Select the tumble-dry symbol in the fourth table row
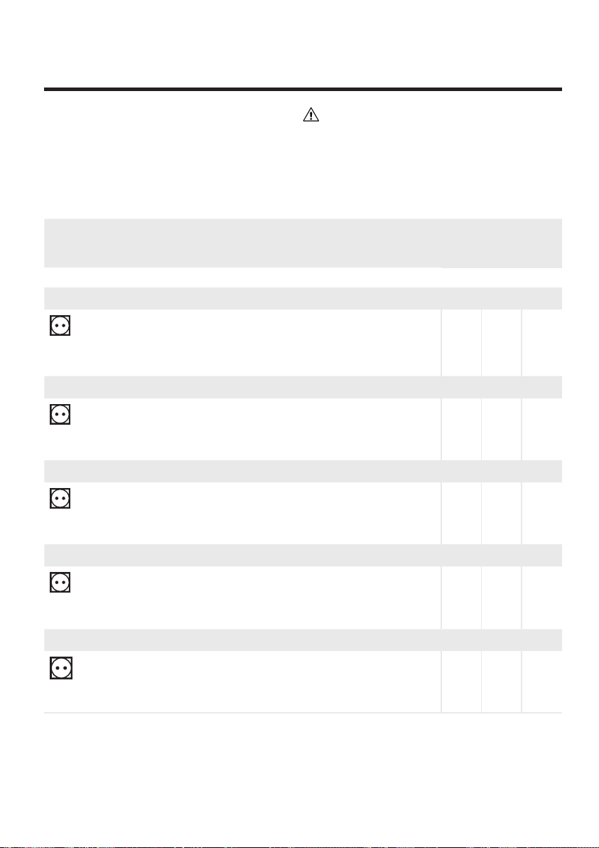Image resolution: width=599 pixels, height=848 pixels. click(60, 583)
